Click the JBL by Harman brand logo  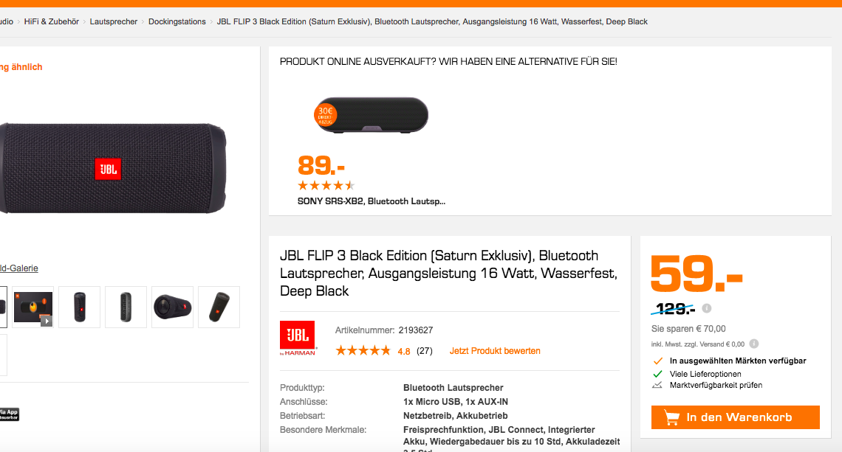click(298, 338)
